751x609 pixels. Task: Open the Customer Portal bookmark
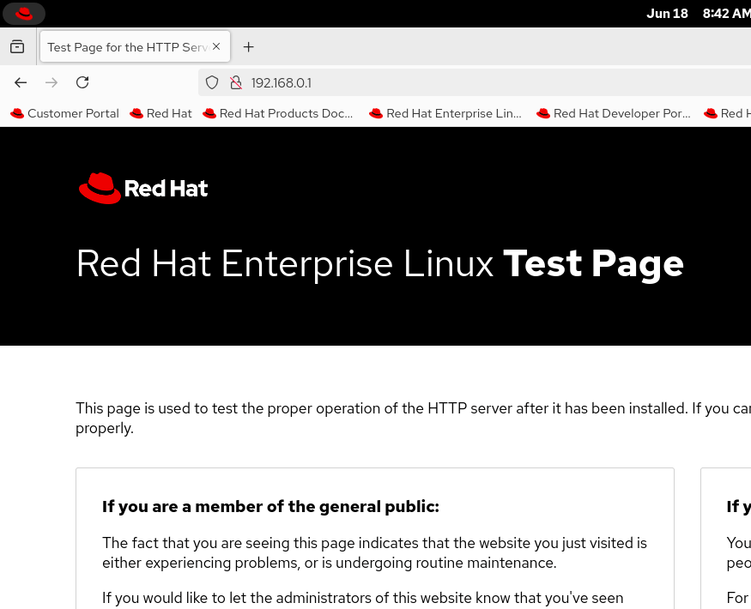point(64,113)
